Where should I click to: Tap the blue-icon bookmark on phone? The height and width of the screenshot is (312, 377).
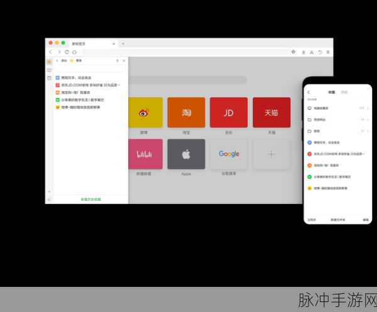click(338, 143)
